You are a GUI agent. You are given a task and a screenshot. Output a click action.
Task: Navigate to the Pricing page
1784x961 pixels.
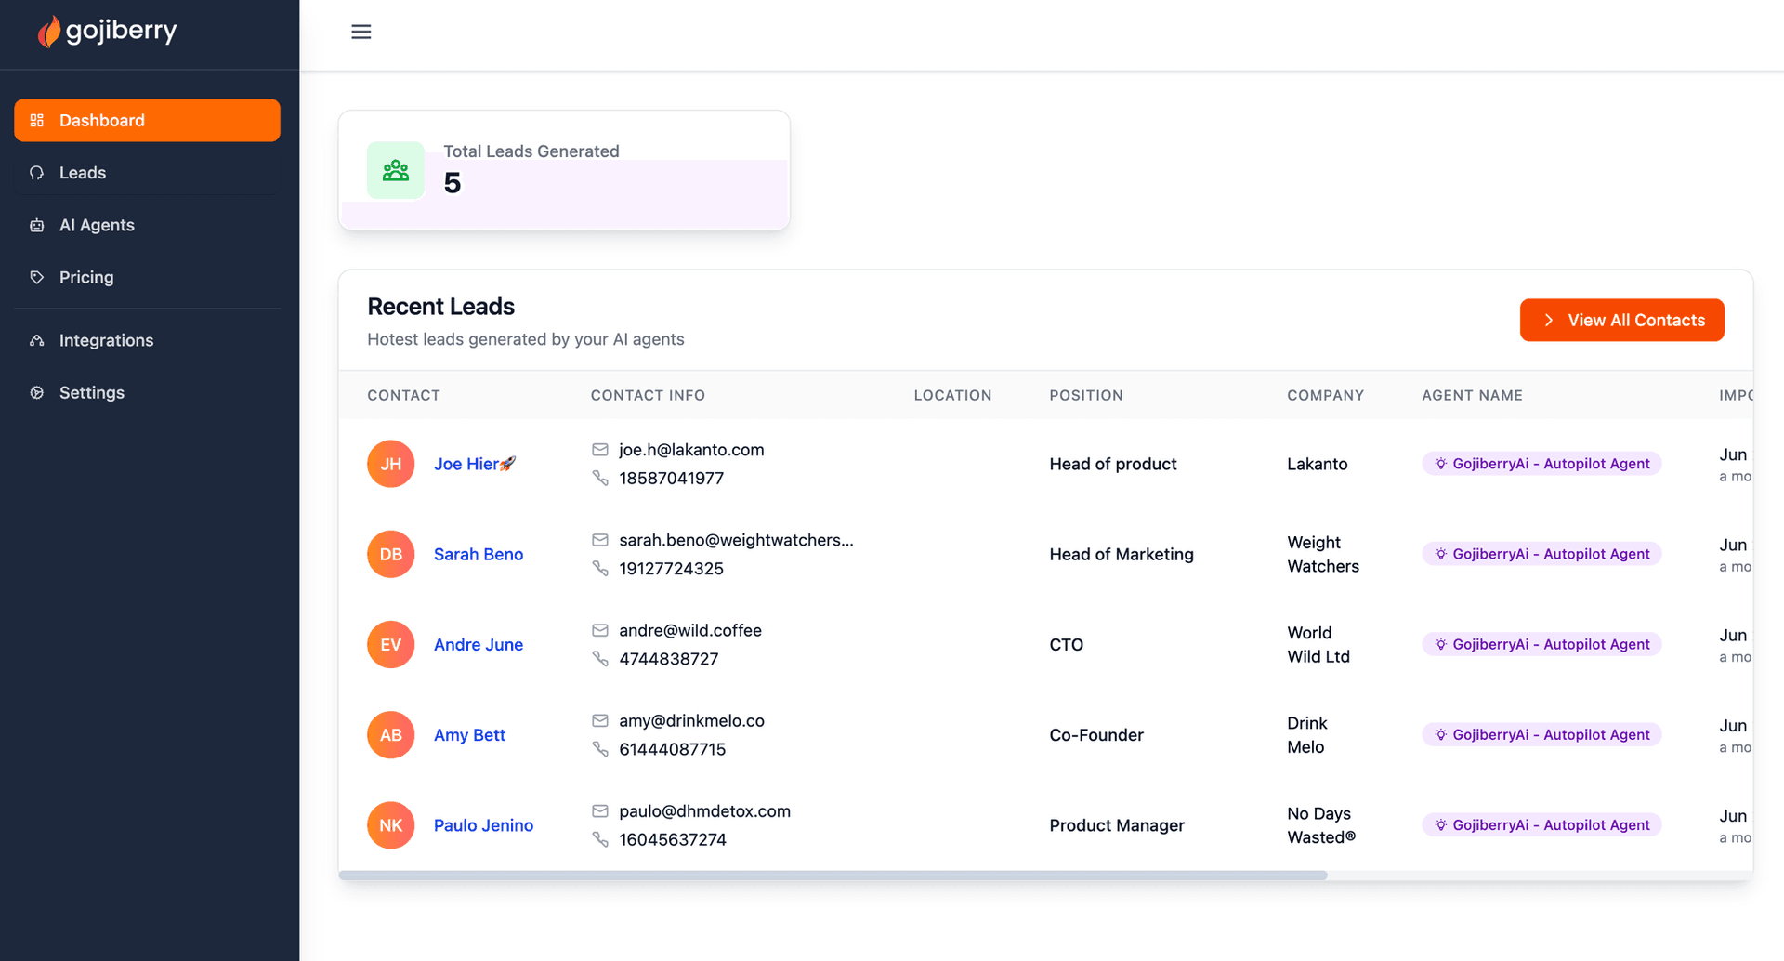click(x=147, y=277)
